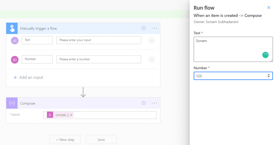Click the Manually trigger a flow header title
Screen dimensions: 277x145
click(x=38, y=28)
